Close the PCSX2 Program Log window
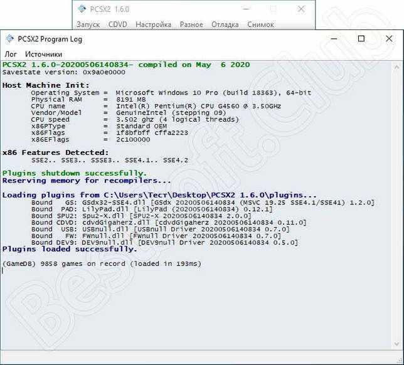The image size is (404, 365). pyautogui.click(x=389, y=39)
